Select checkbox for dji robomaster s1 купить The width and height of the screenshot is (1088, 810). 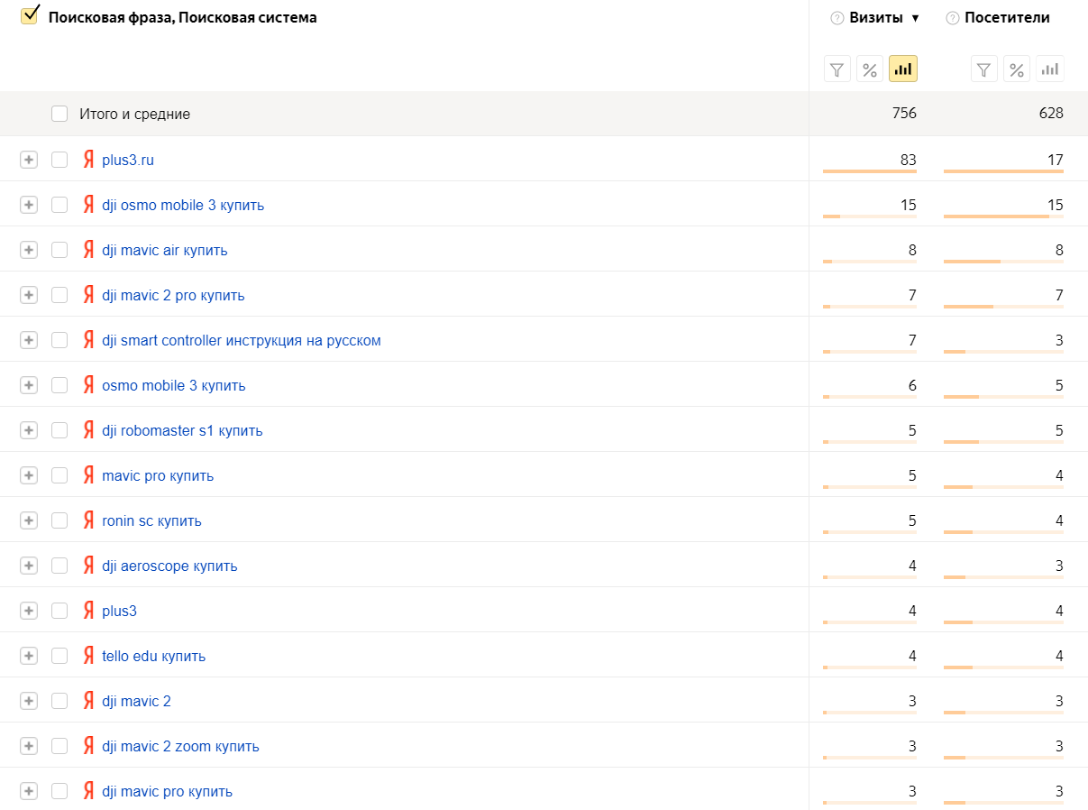pos(59,430)
